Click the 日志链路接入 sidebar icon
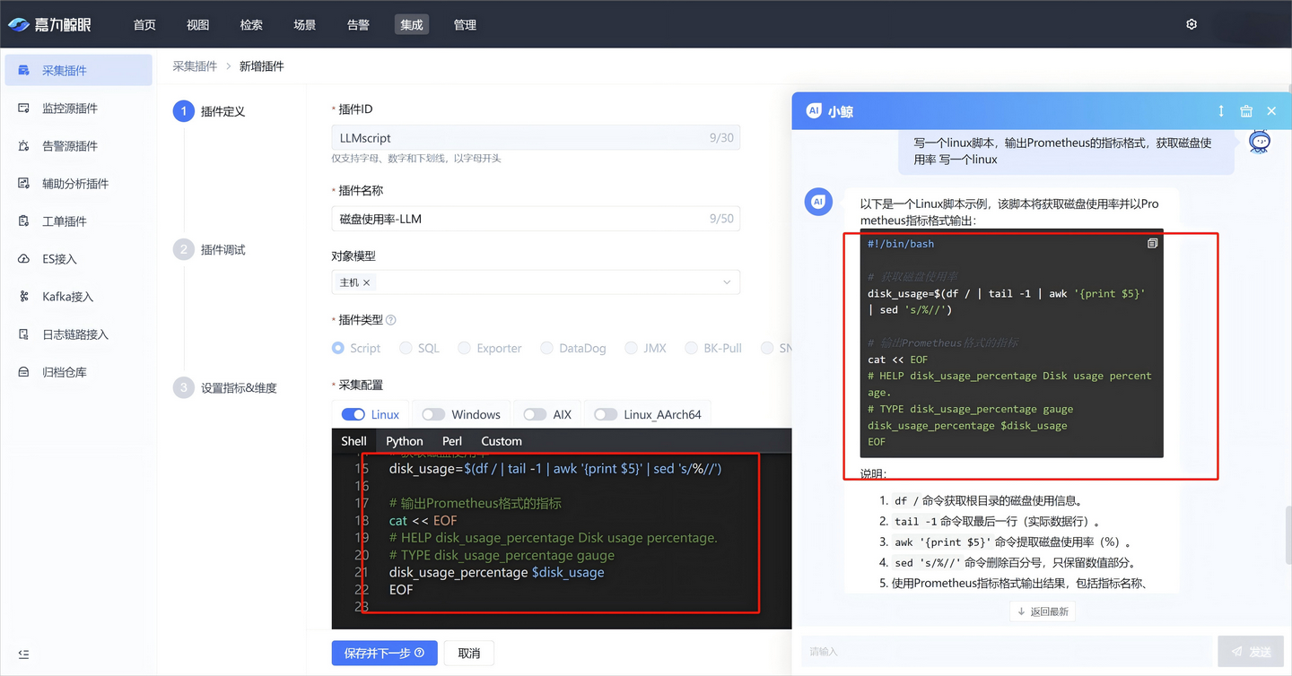The height and width of the screenshot is (676, 1292). (24, 334)
